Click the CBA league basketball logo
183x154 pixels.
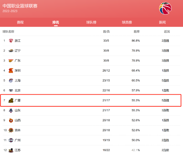(x=165, y=8)
